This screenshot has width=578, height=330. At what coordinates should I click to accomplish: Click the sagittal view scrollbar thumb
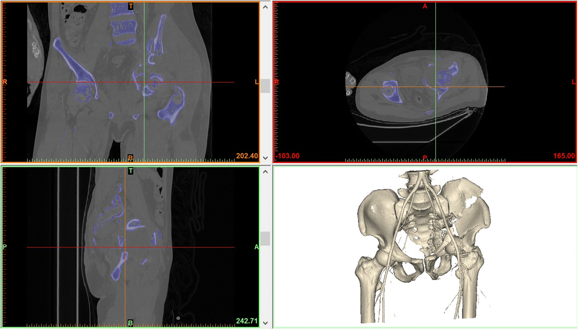[265, 239]
